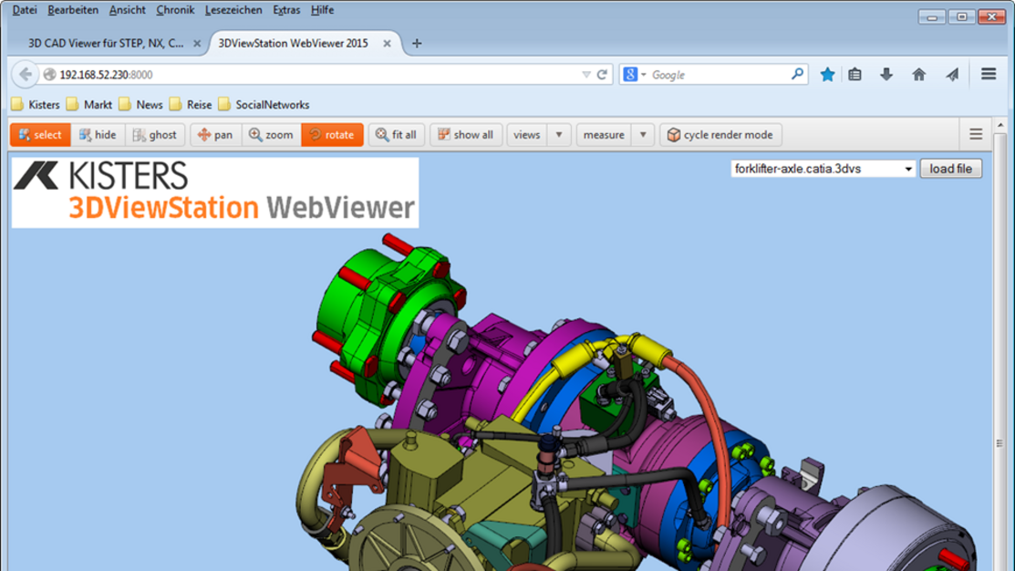The width and height of the screenshot is (1015, 571).
Task: Open the SocialNetworks bookmark folder
Action: tap(264, 104)
